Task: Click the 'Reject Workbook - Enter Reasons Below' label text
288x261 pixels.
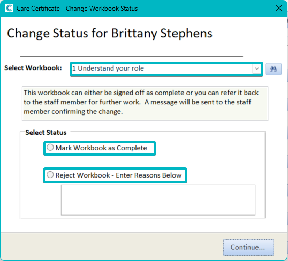Action: 118,175
